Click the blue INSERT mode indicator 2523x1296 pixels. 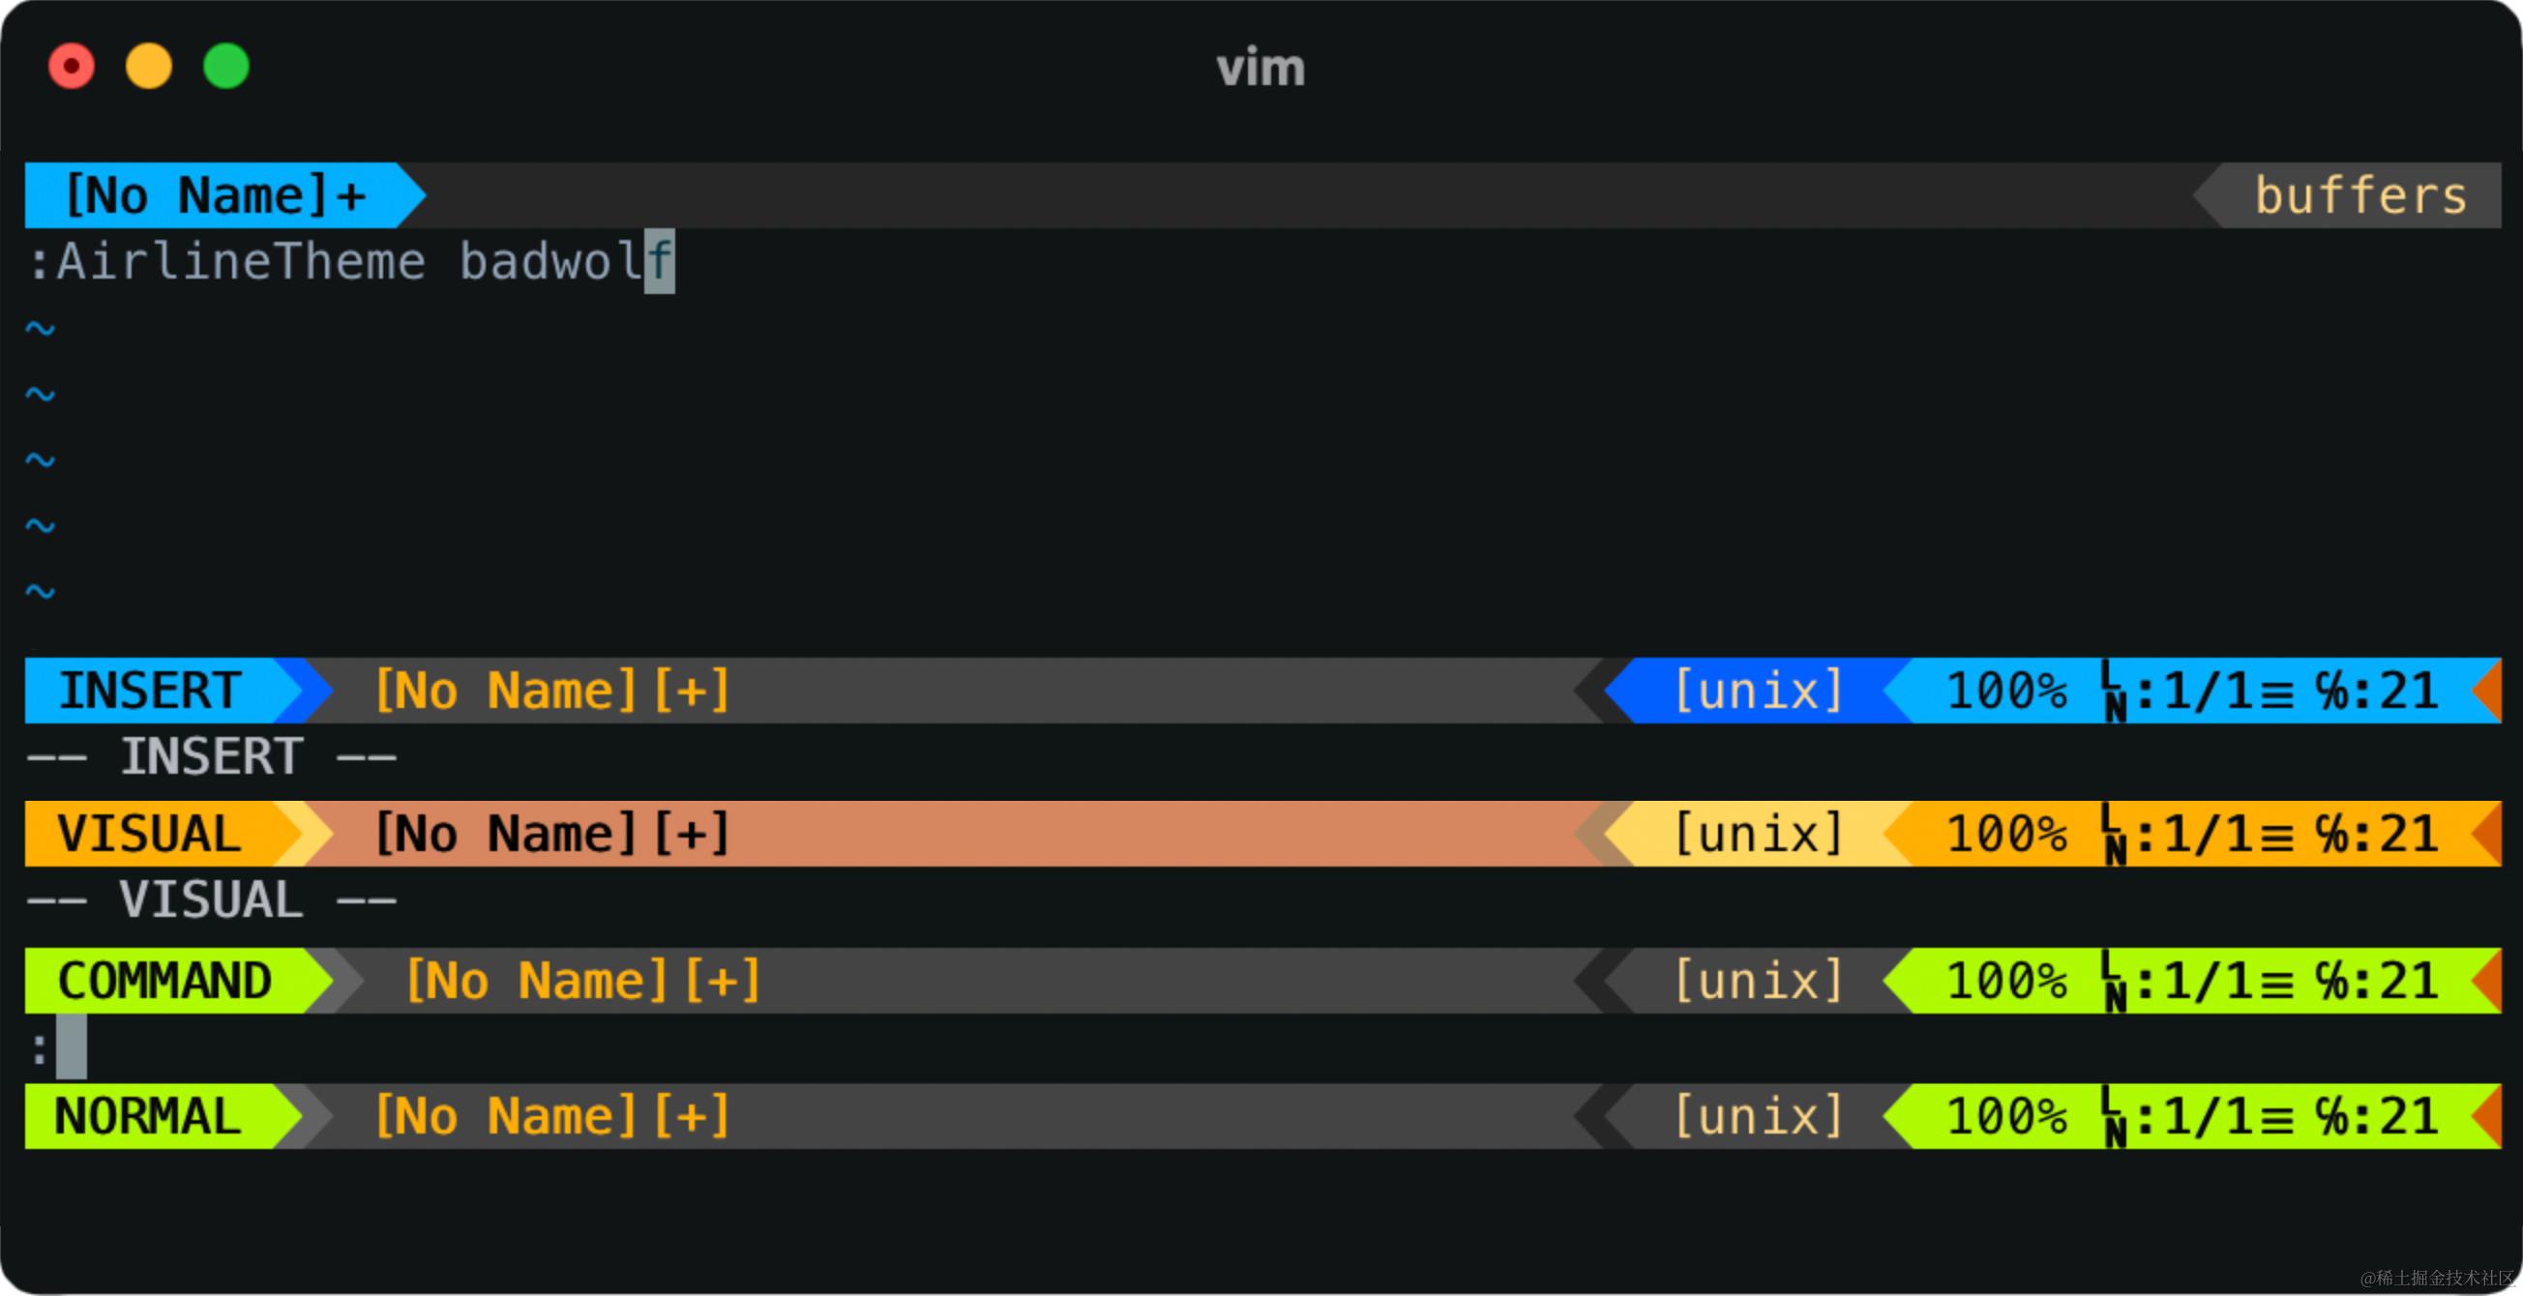[151, 692]
